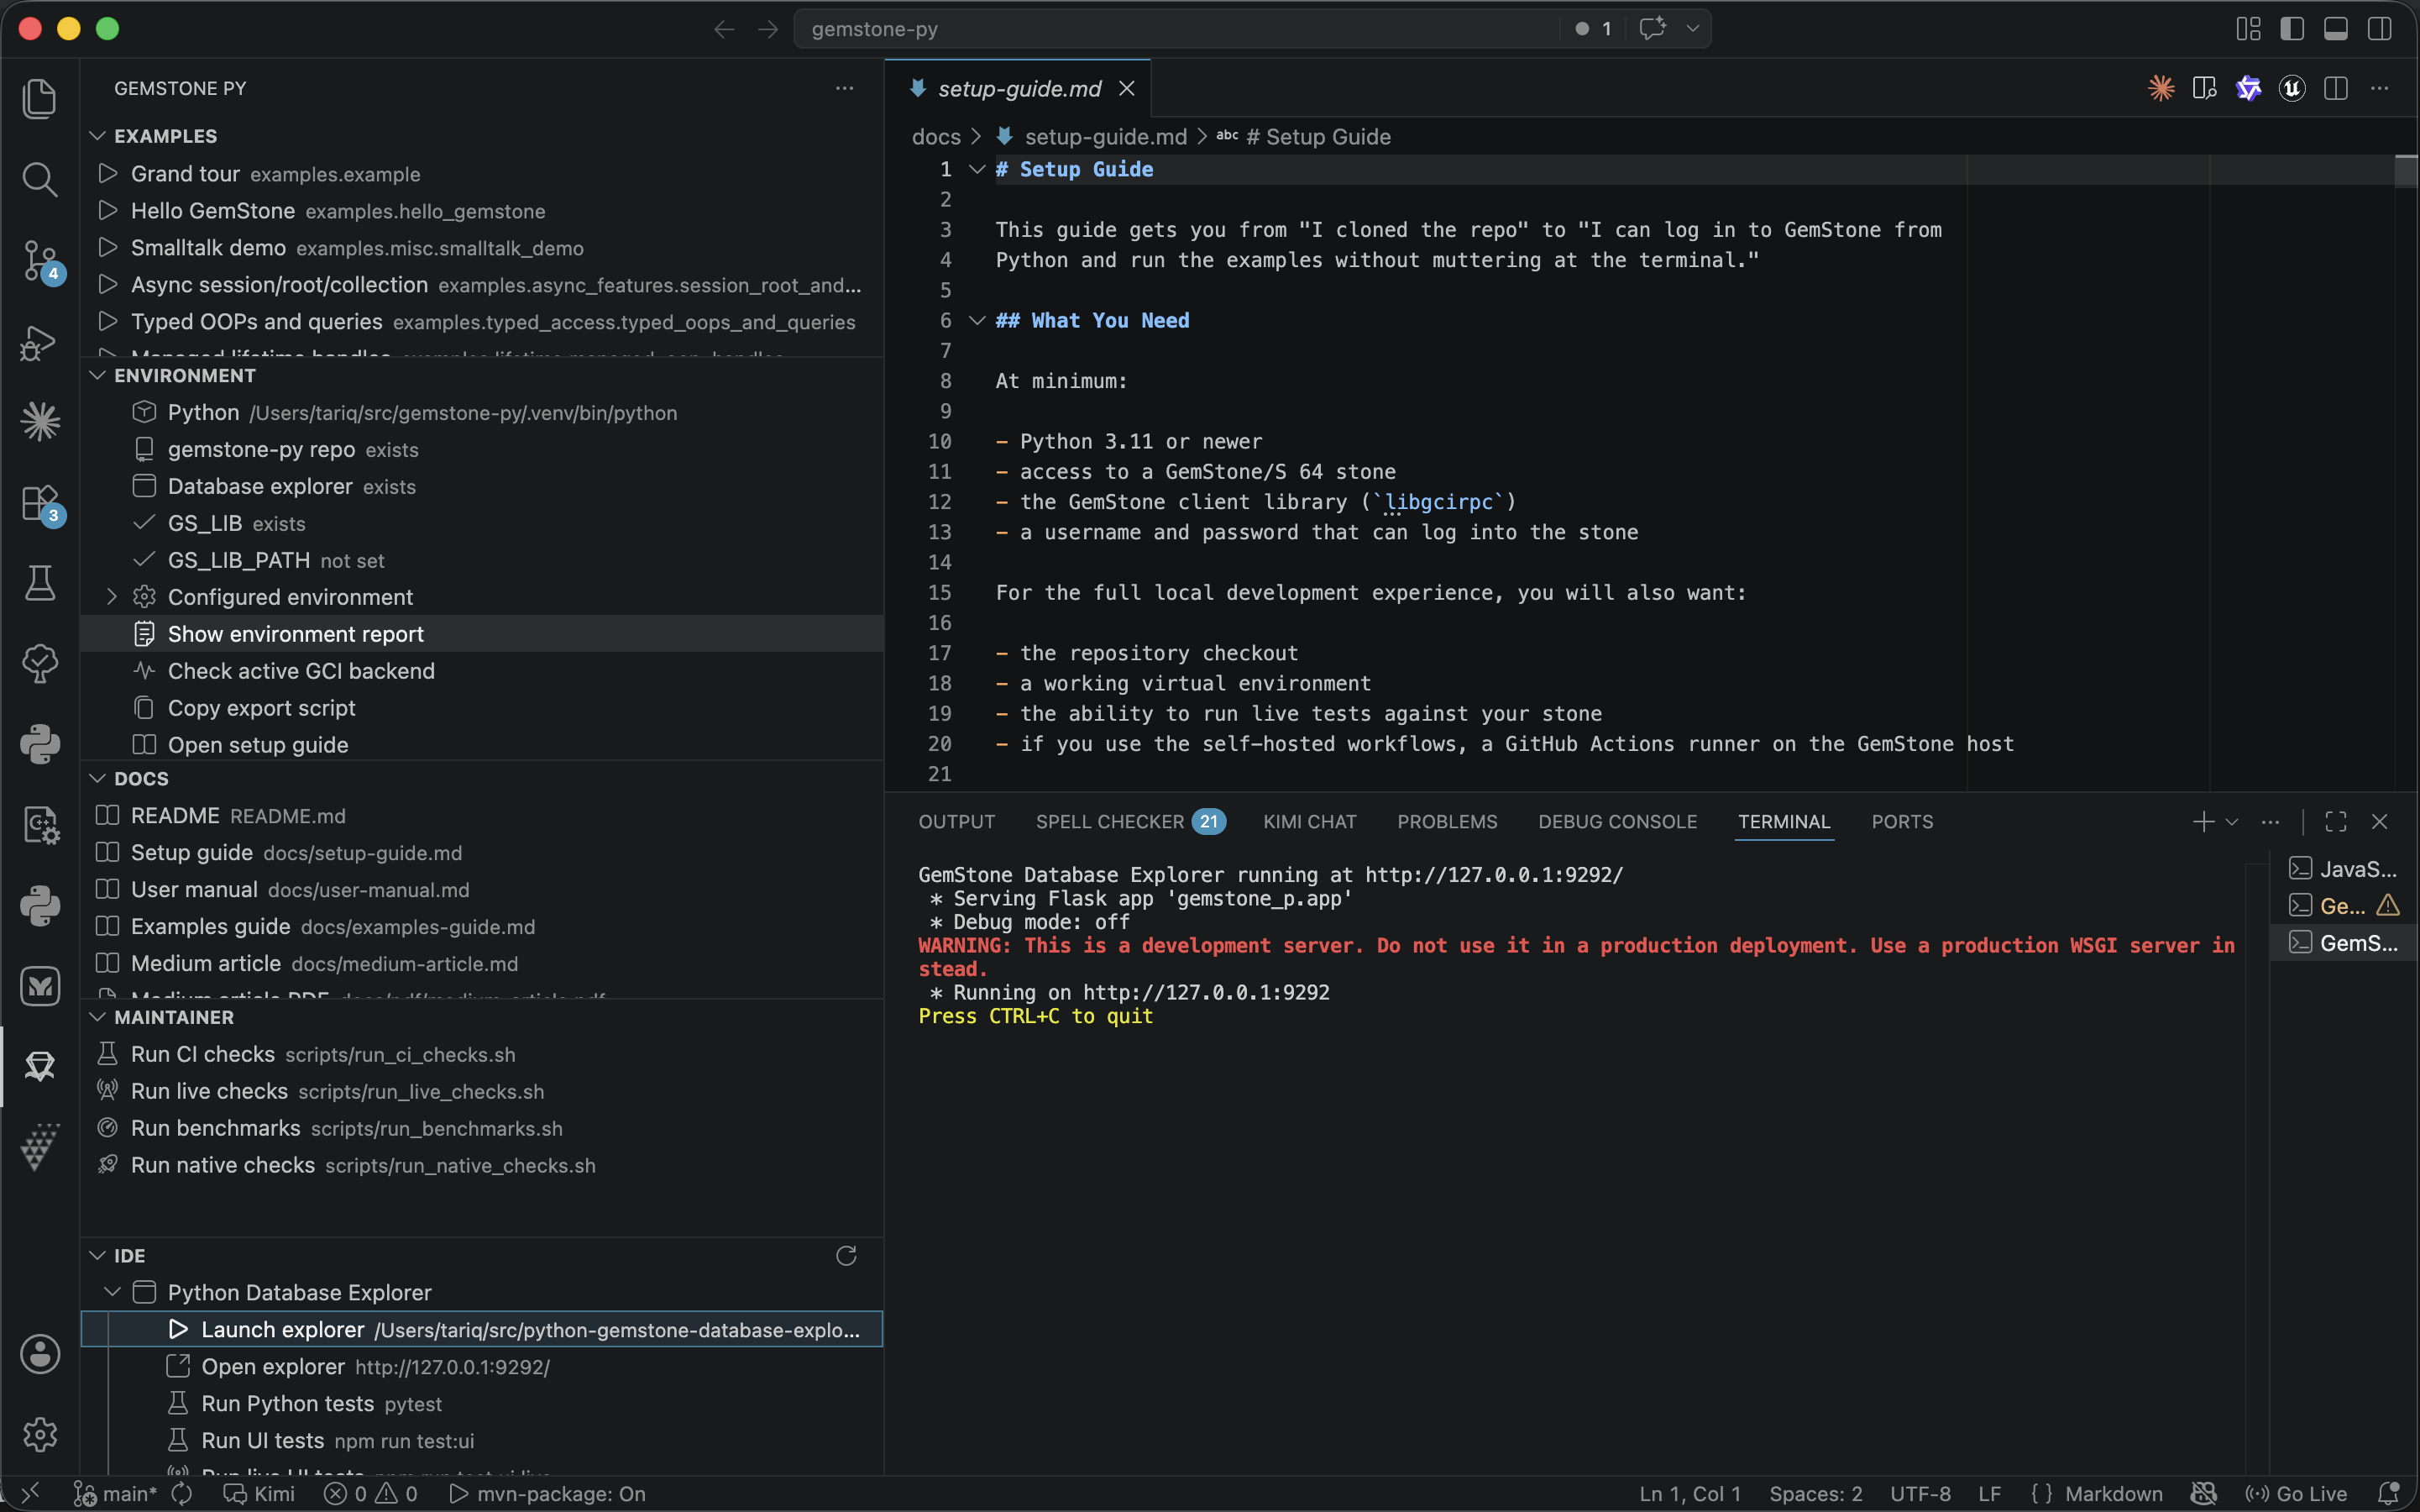Click the Claude starburst icon in editor toolbar
2420x1512 pixels.
[2161, 88]
